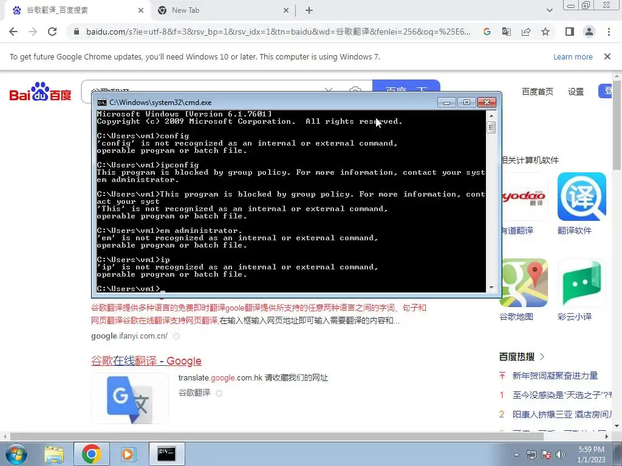
Task: Click the padlock site info icon
Action: point(77,32)
